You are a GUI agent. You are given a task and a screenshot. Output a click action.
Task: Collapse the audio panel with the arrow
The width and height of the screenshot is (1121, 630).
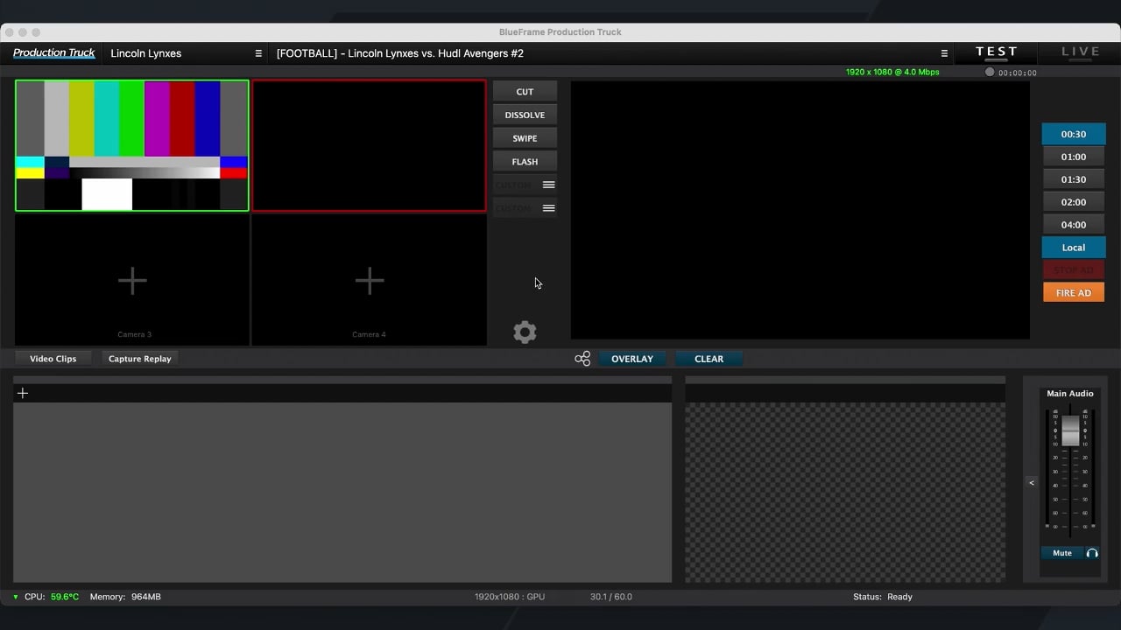click(1032, 483)
